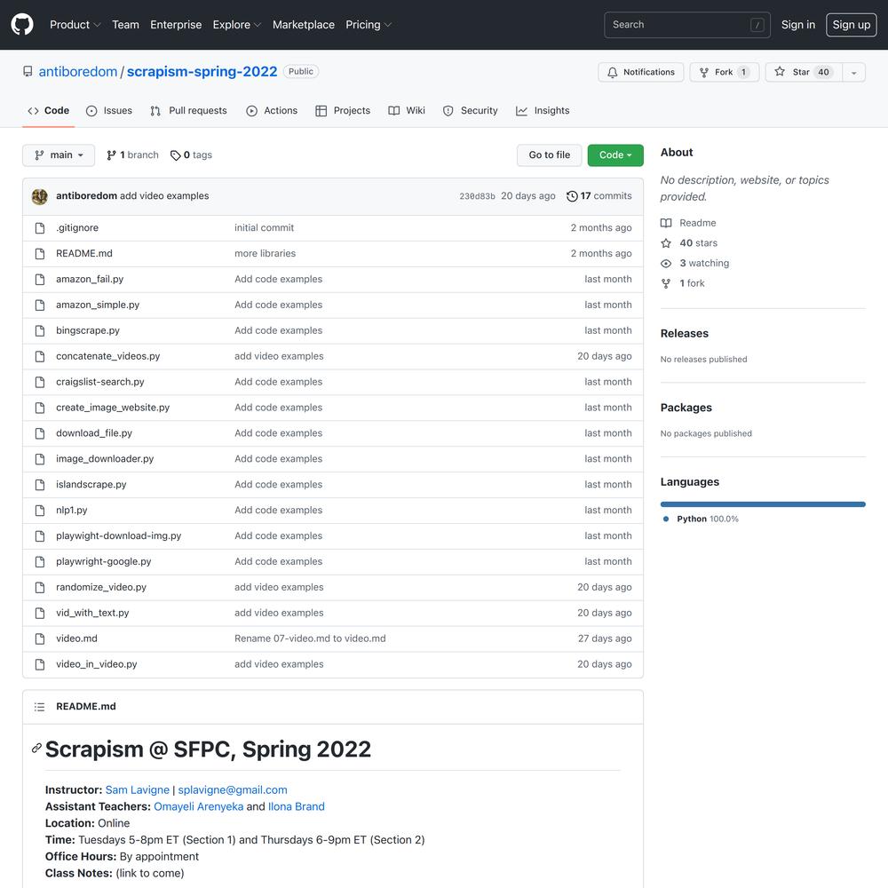Open the amazon_fail.py file
Viewport: 888px width, 888px height.
(90, 279)
